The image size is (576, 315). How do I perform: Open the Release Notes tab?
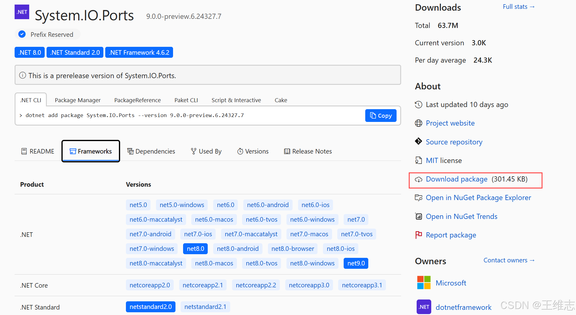coord(308,151)
